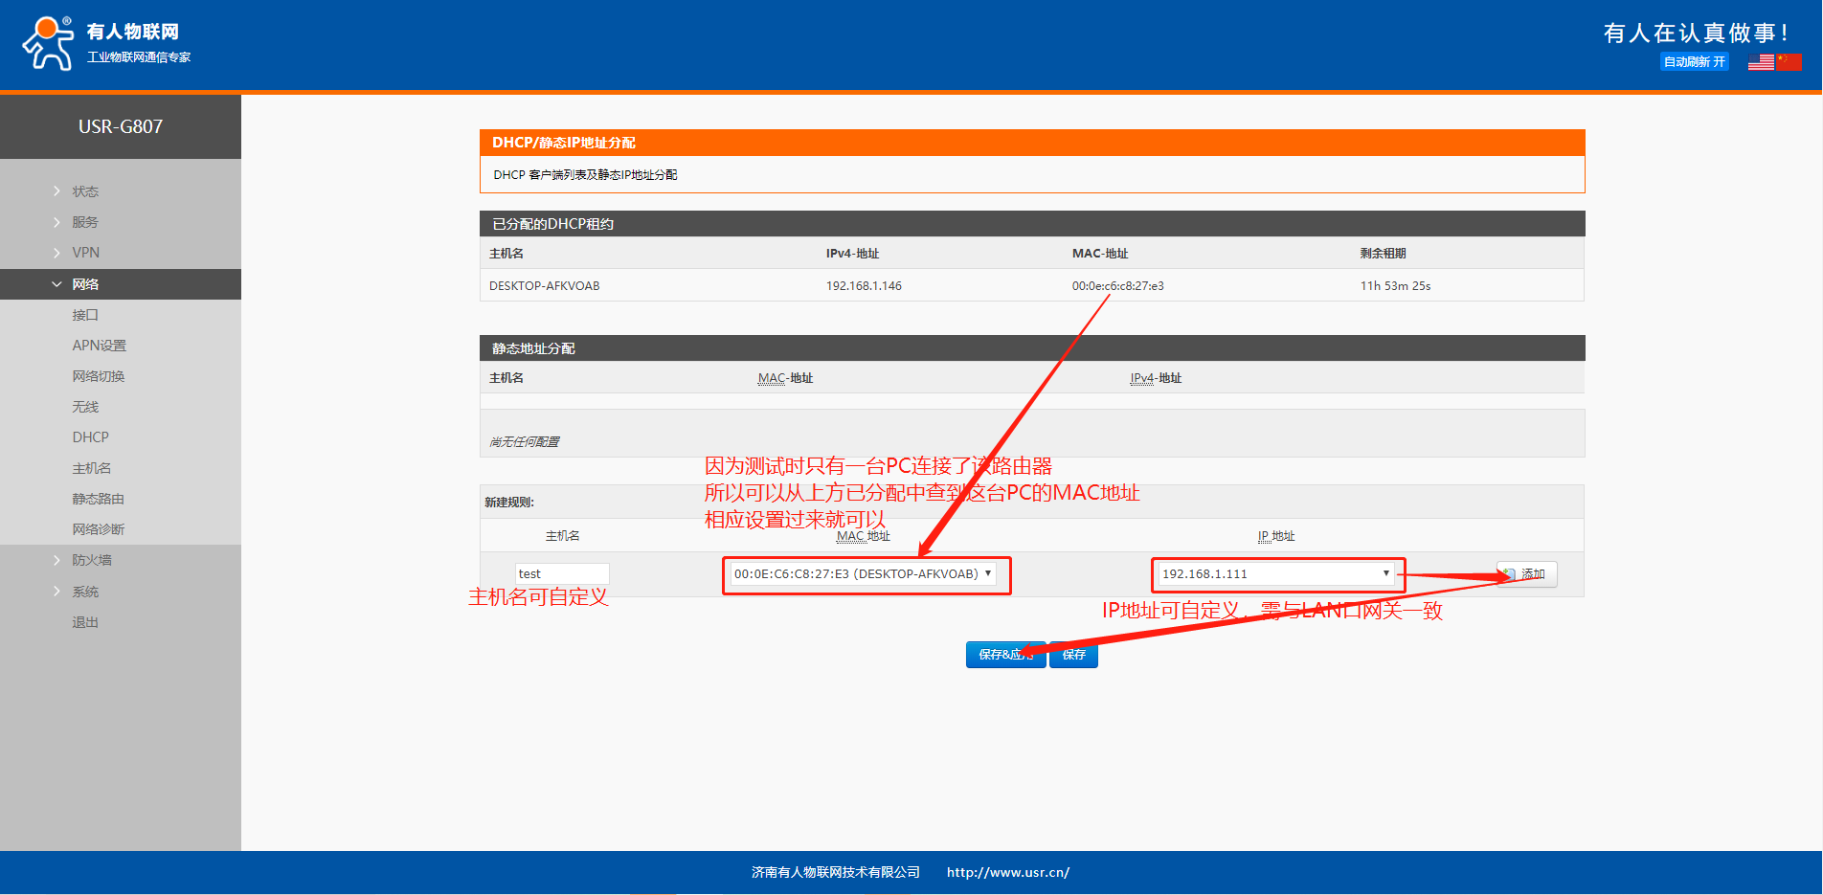Expand the 防火墙 menu section
The image size is (1823, 895).
pos(92,560)
